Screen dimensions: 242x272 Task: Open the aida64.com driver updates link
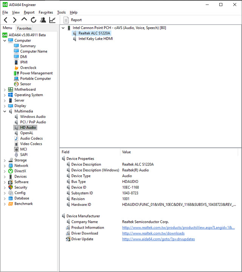point(158,239)
